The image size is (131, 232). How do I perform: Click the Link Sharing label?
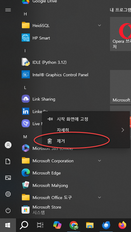pos(44,99)
